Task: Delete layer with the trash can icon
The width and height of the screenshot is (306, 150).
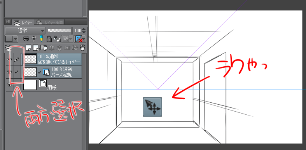Action: (x=83, y=47)
